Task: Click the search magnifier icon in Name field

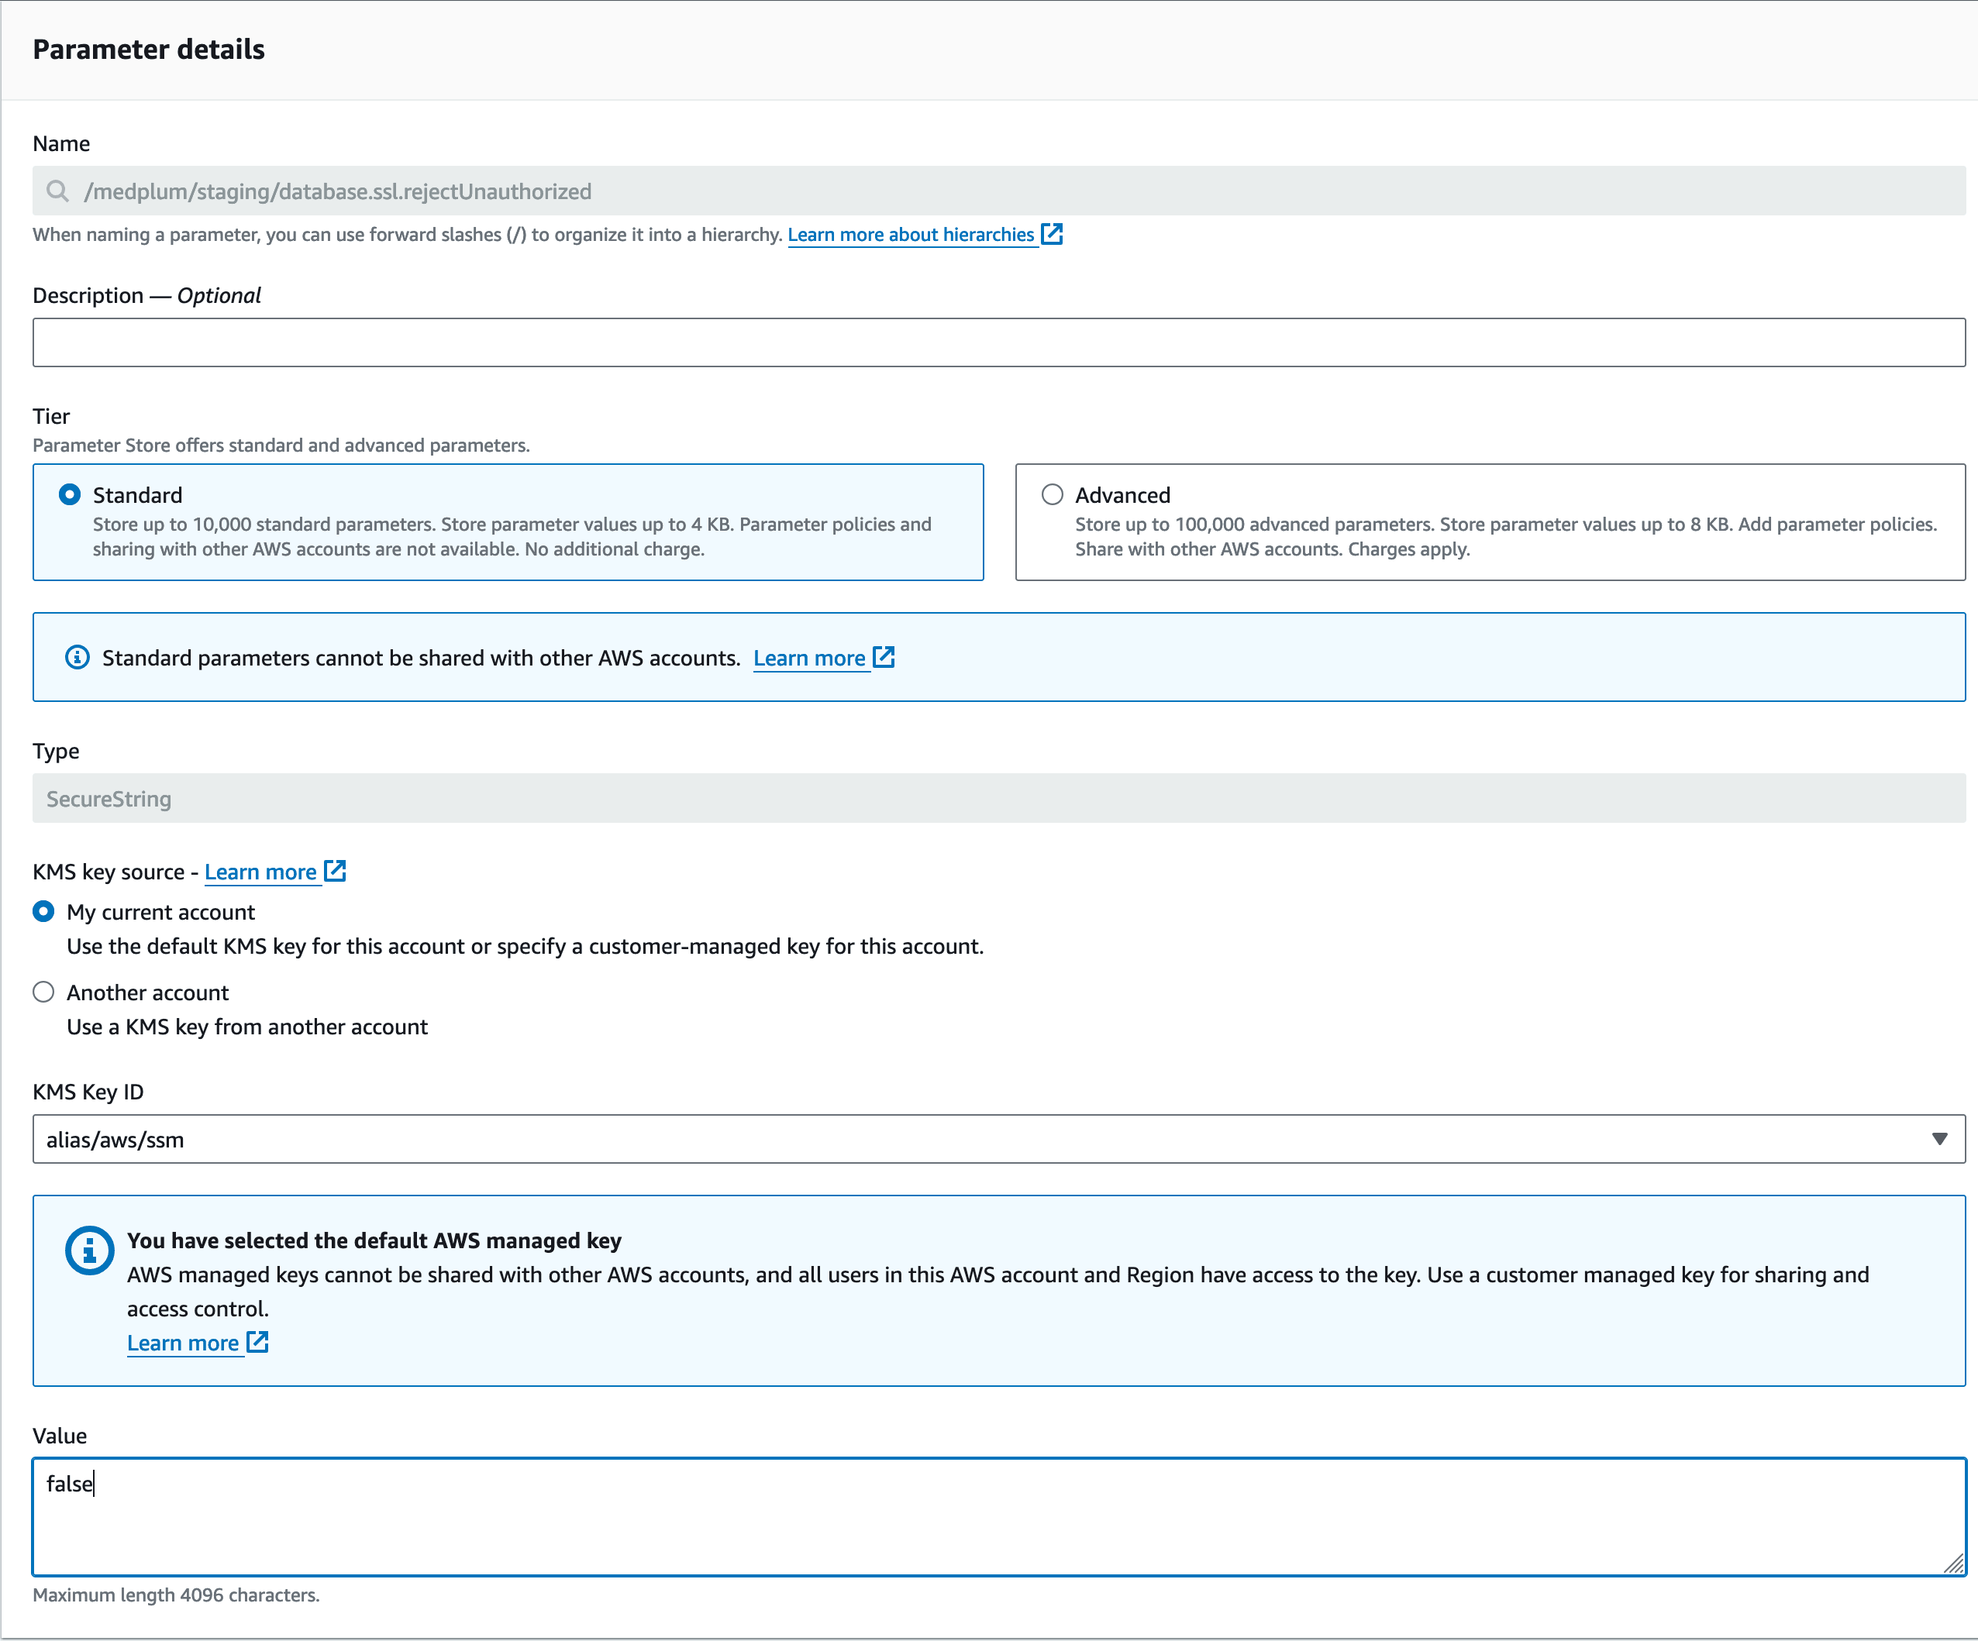Action: click(x=57, y=191)
